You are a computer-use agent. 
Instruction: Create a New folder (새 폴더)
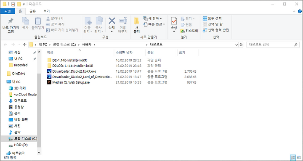pyautogui.click(x=137, y=25)
